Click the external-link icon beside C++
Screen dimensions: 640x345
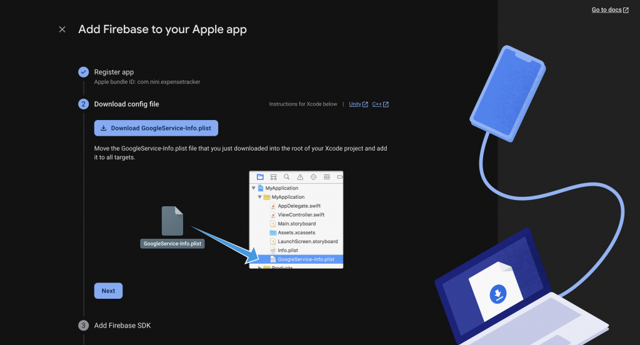coord(386,104)
